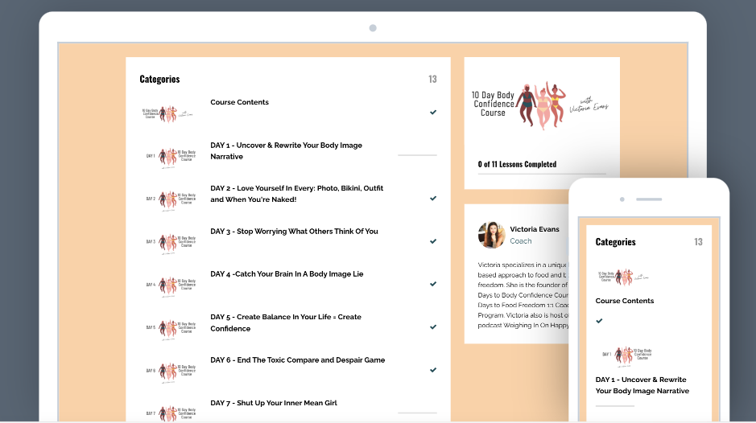756x423 pixels.
Task: Click the checkmark under Course Contents on phone
Action: 599,320
